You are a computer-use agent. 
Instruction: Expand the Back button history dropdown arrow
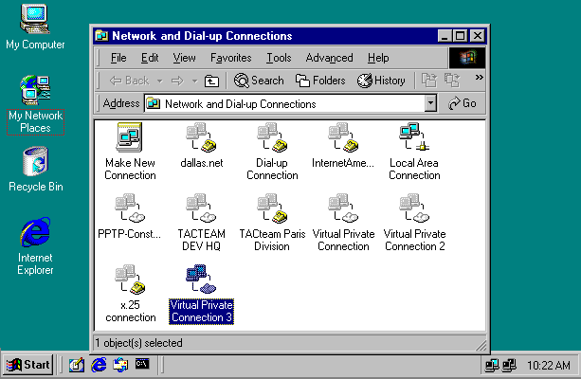coord(158,81)
